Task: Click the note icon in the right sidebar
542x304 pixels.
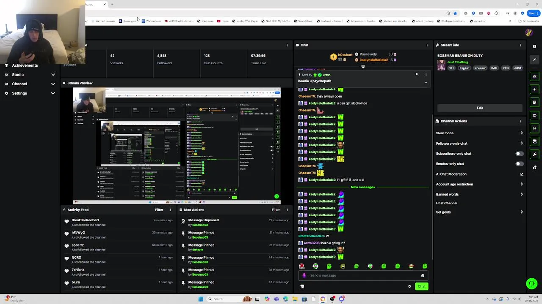Action: click(x=534, y=102)
